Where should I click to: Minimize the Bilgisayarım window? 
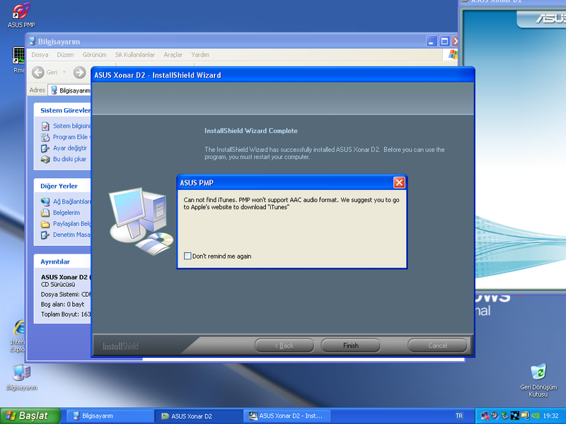tap(432, 42)
